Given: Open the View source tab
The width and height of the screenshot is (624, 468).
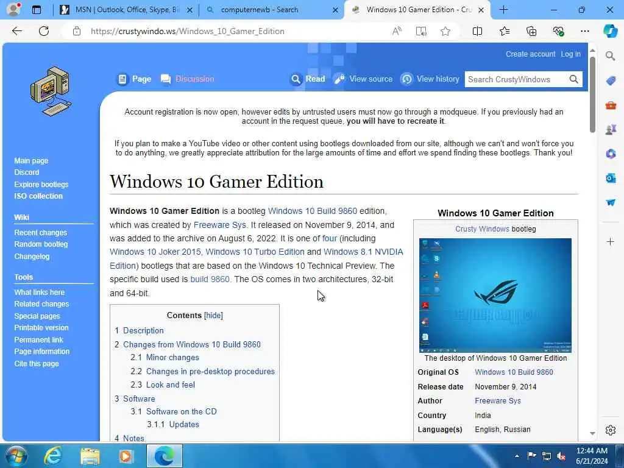Looking at the screenshot, I should coord(363,79).
